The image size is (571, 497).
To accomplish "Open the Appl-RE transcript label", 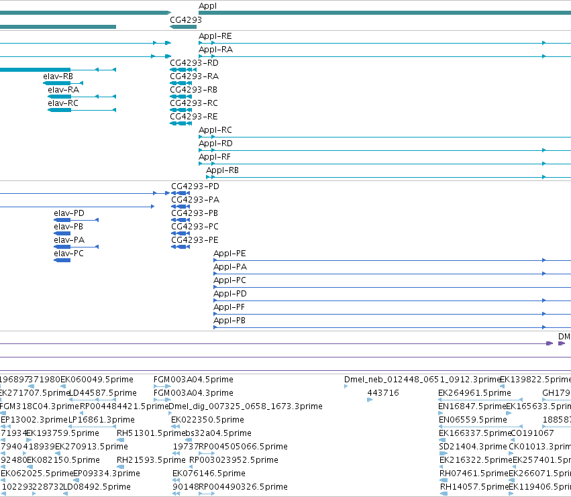I will (215, 36).
